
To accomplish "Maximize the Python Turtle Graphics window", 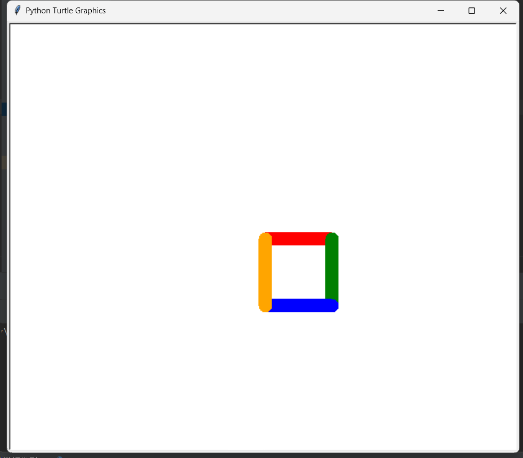I will tap(472, 11).
